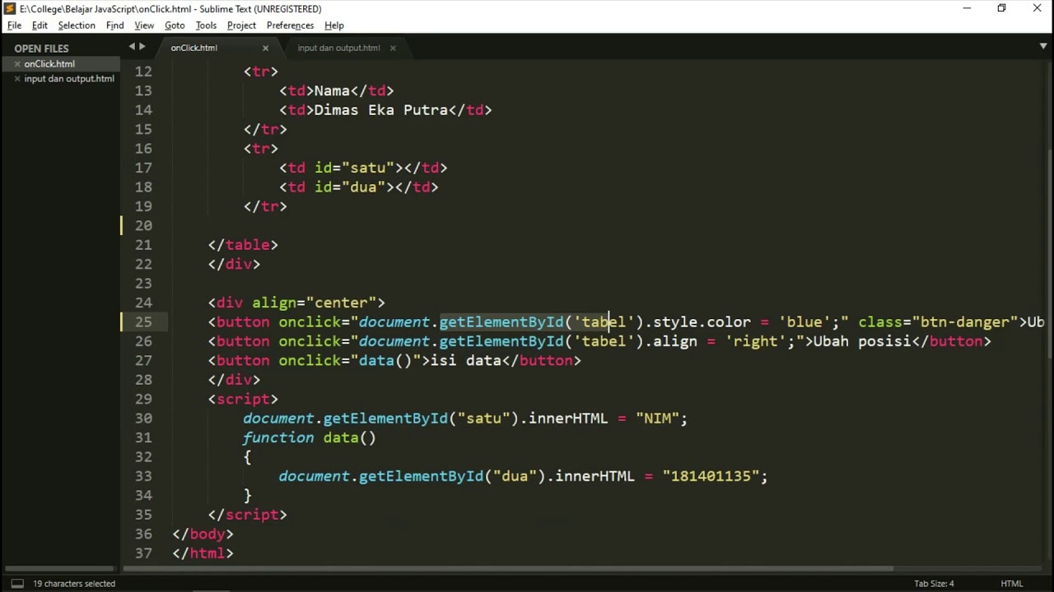Click 'isi data' text on line 27
This screenshot has height=592, width=1054.
tap(466, 360)
